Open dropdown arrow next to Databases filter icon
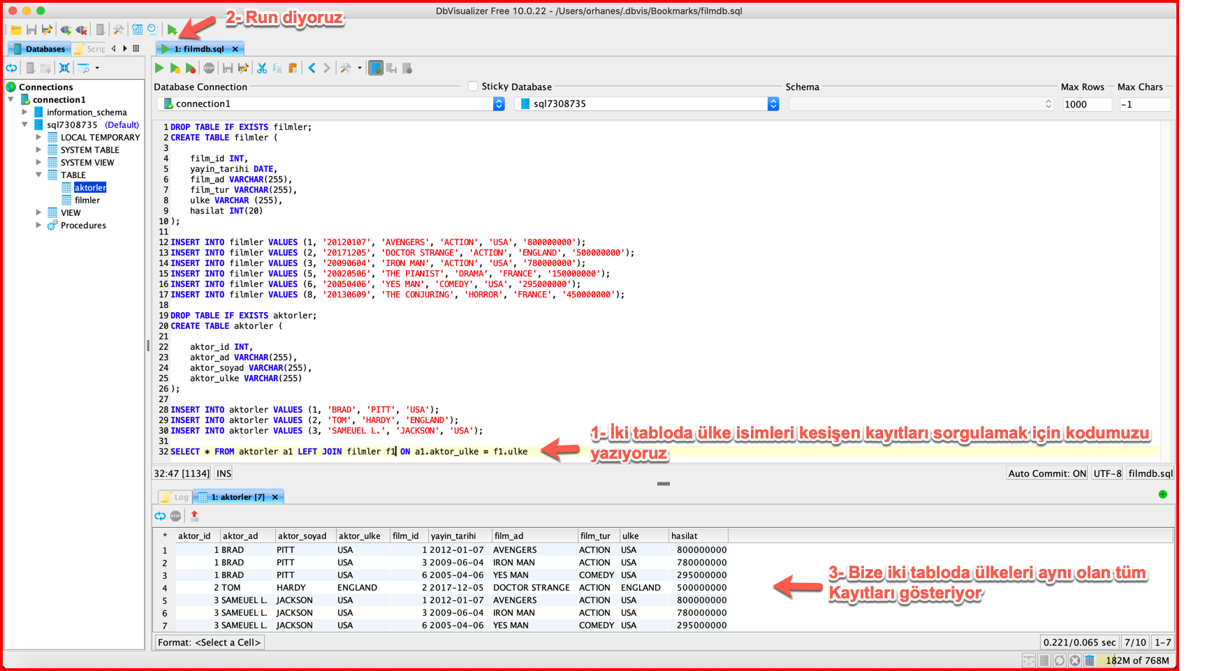 97,68
